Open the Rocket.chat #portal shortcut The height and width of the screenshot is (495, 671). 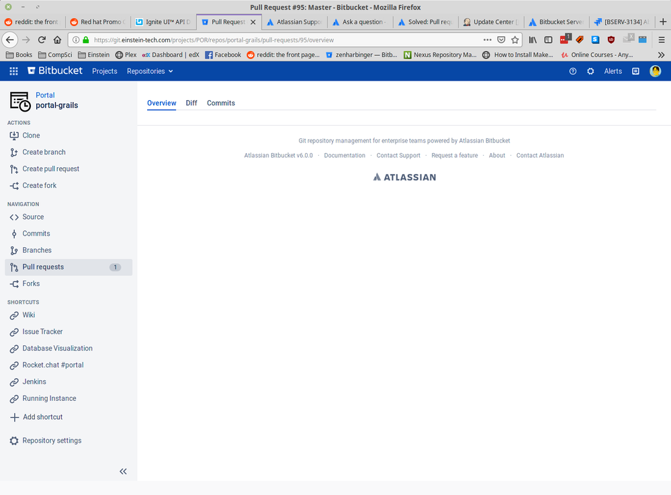pyautogui.click(x=69, y=365)
